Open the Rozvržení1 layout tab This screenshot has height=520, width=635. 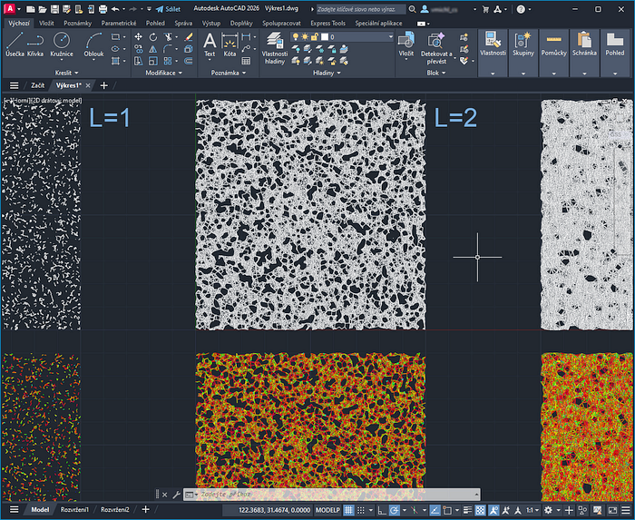(74, 511)
